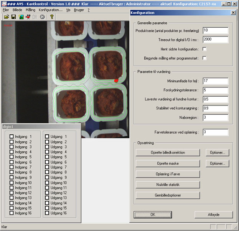The height and width of the screenshot is (231, 239).
Task: Click the red defect marker in the image
Action: 116,80
